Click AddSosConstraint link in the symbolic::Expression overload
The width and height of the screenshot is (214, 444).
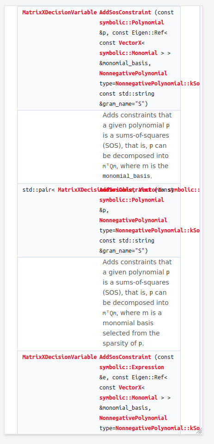(125, 357)
